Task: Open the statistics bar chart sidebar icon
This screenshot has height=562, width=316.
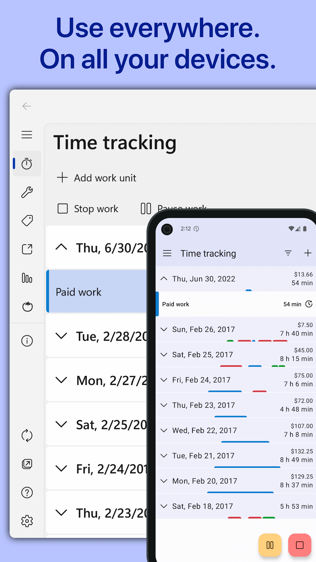Action: (27, 278)
